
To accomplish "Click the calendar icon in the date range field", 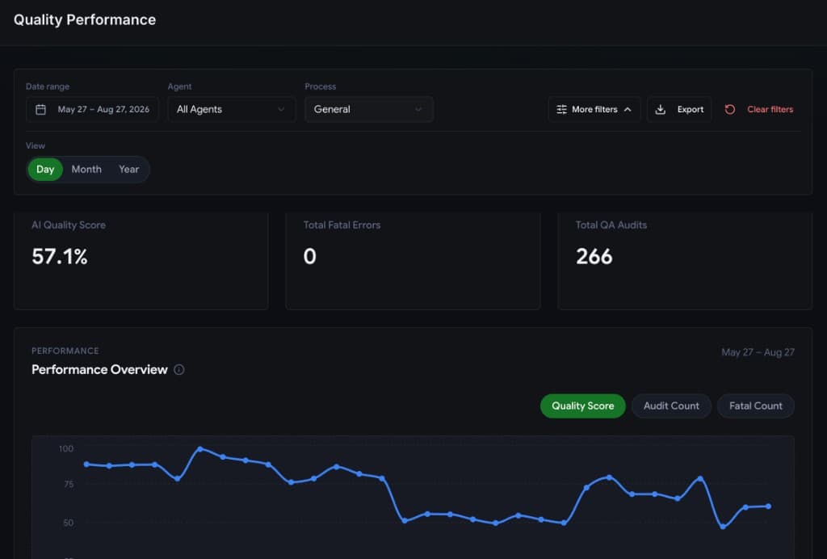I will point(40,109).
